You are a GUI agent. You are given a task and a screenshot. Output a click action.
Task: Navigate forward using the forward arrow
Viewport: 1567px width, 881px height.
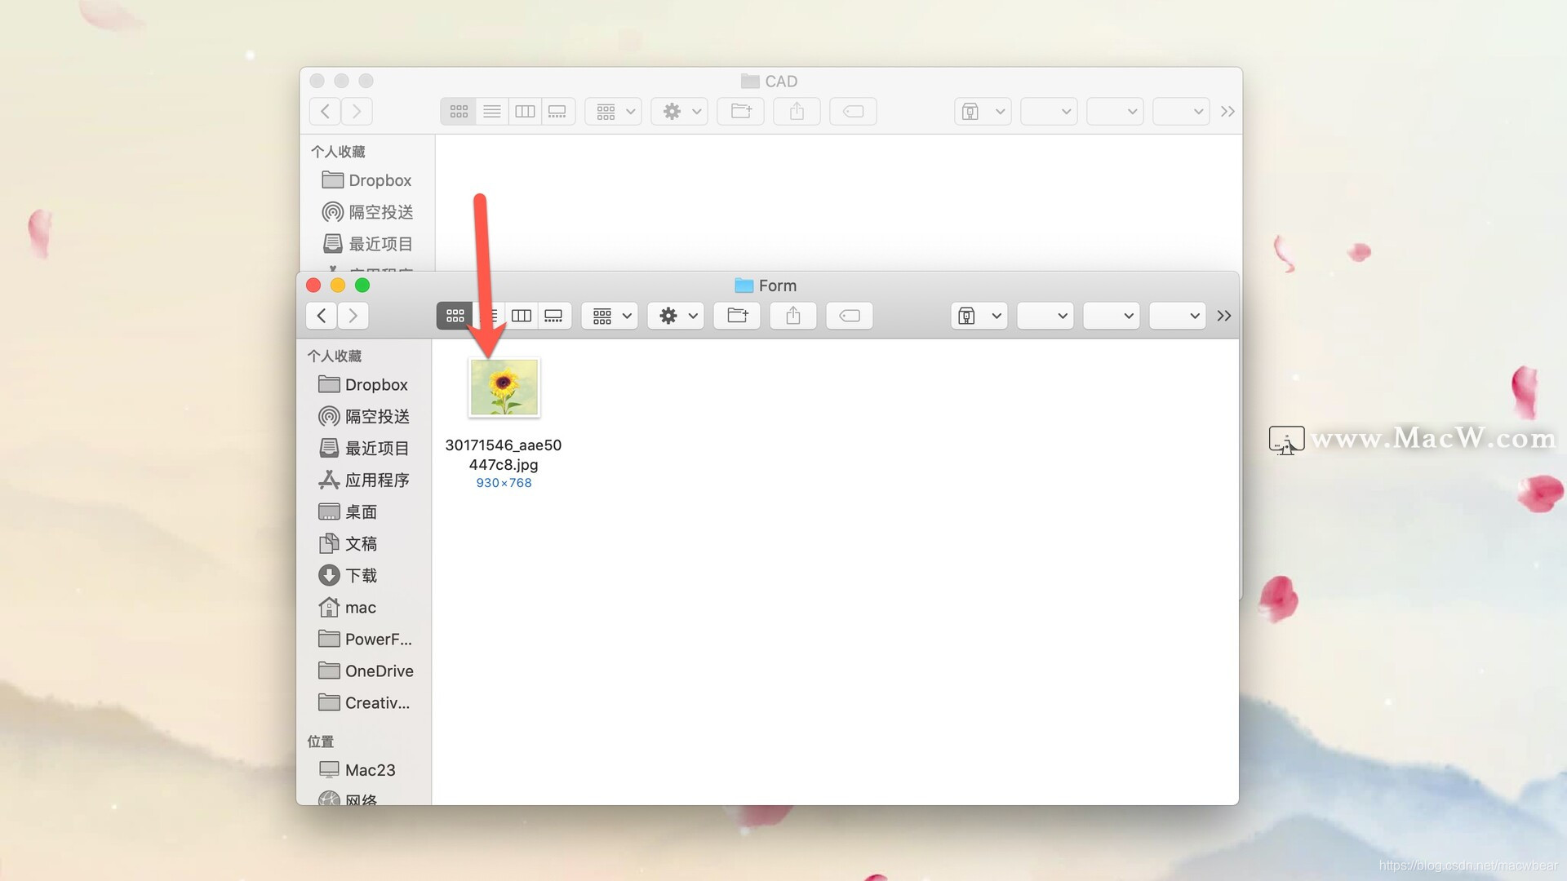[x=352, y=314]
